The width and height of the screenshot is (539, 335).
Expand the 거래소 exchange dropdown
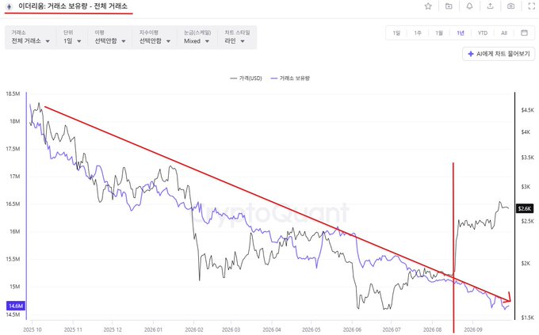pyautogui.click(x=31, y=37)
